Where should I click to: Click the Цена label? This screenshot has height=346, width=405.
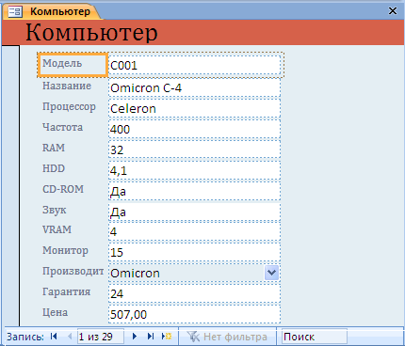[55, 312]
